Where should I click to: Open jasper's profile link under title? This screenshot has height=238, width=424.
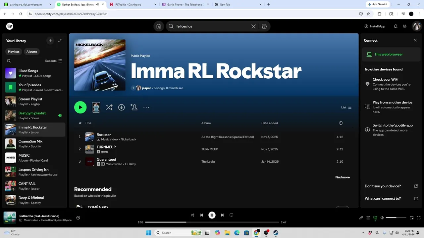click(146, 88)
